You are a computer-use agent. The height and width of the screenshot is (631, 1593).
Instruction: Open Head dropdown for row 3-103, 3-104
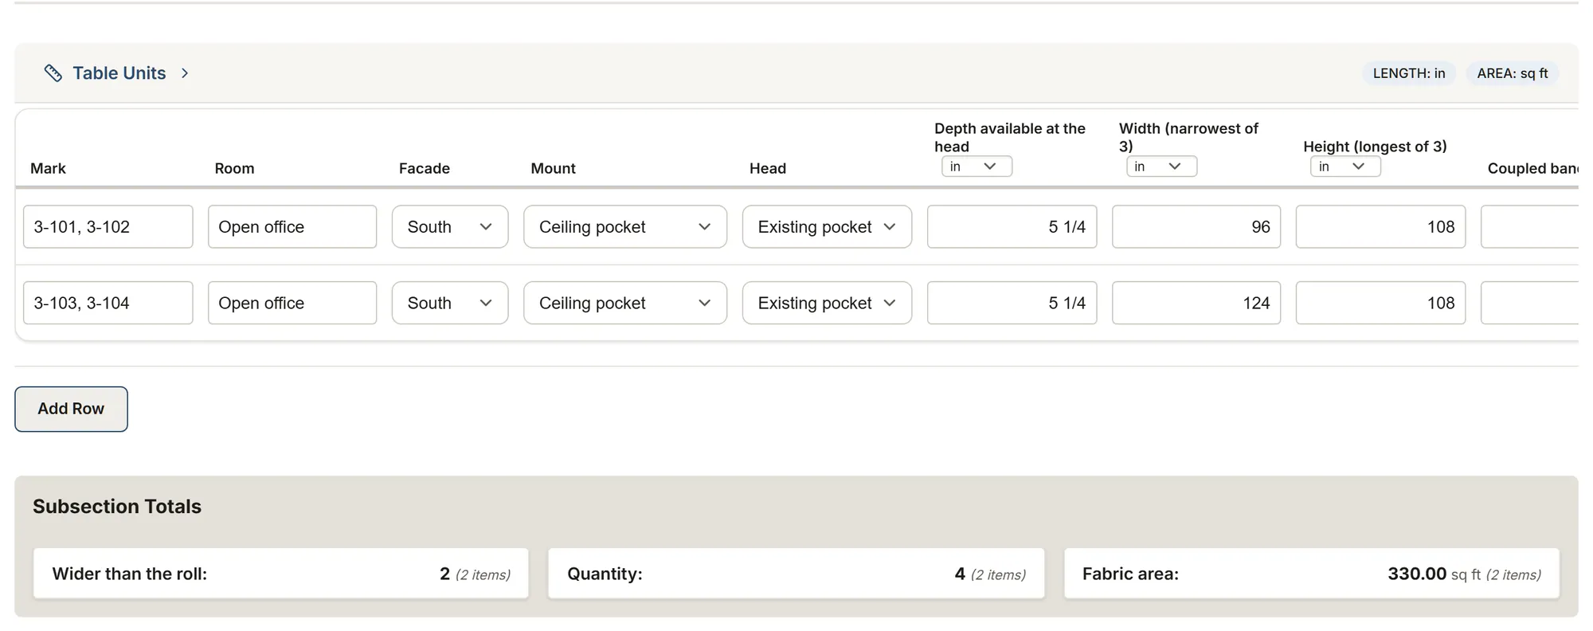[827, 303]
